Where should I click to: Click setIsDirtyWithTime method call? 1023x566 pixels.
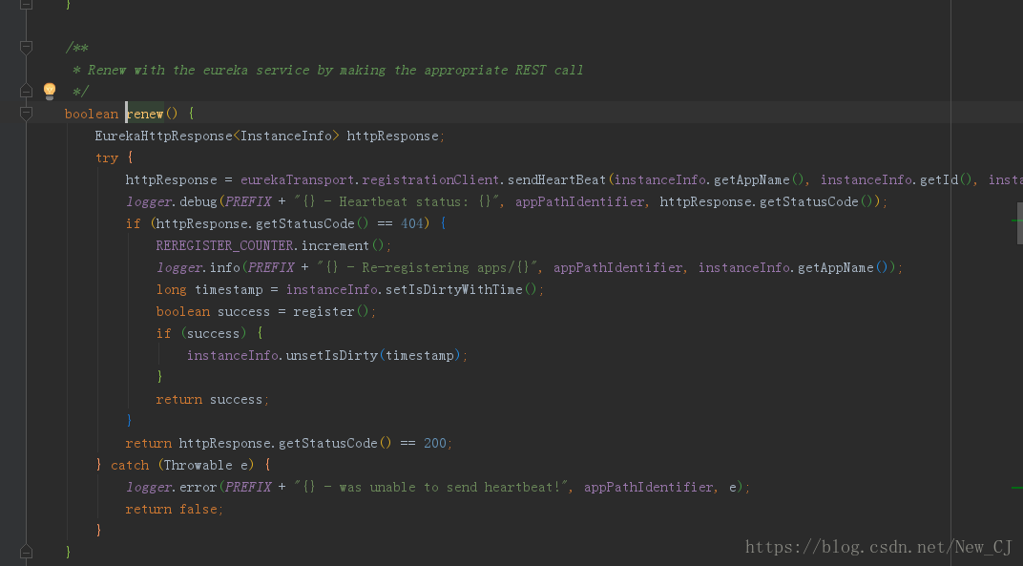(454, 290)
